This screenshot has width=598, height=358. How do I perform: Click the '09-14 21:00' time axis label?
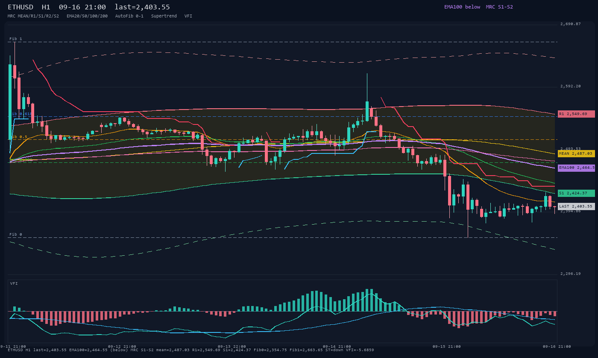(337, 346)
